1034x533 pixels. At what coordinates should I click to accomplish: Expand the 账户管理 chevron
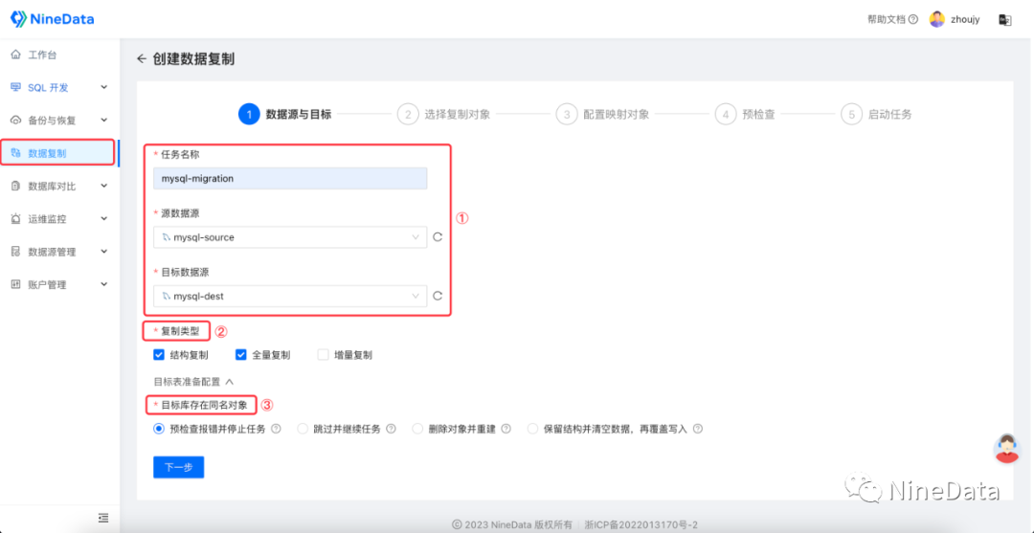(x=103, y=284)
